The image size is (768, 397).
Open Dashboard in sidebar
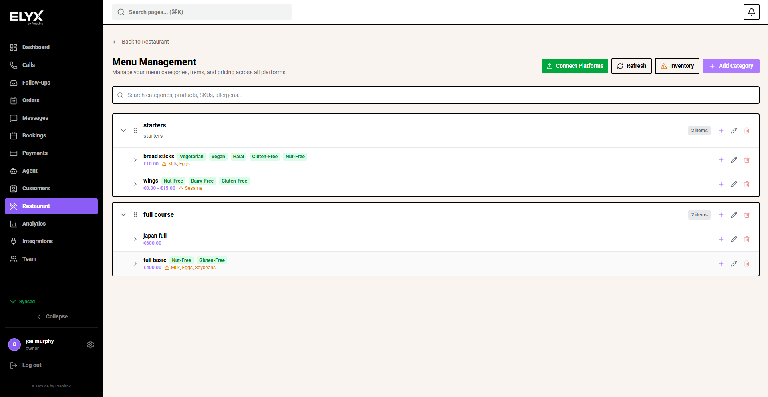tap(51, 47)
